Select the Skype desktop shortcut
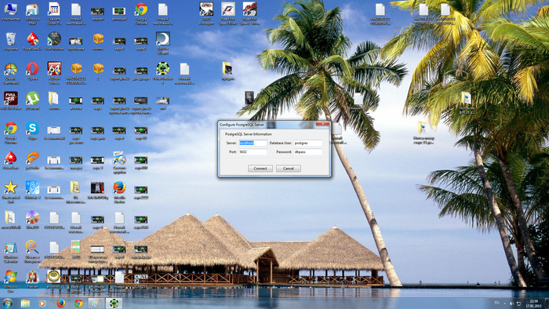Screen dimensions: 549x309 [32, 131]
